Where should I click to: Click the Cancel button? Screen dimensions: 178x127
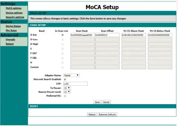pos(106,102)
